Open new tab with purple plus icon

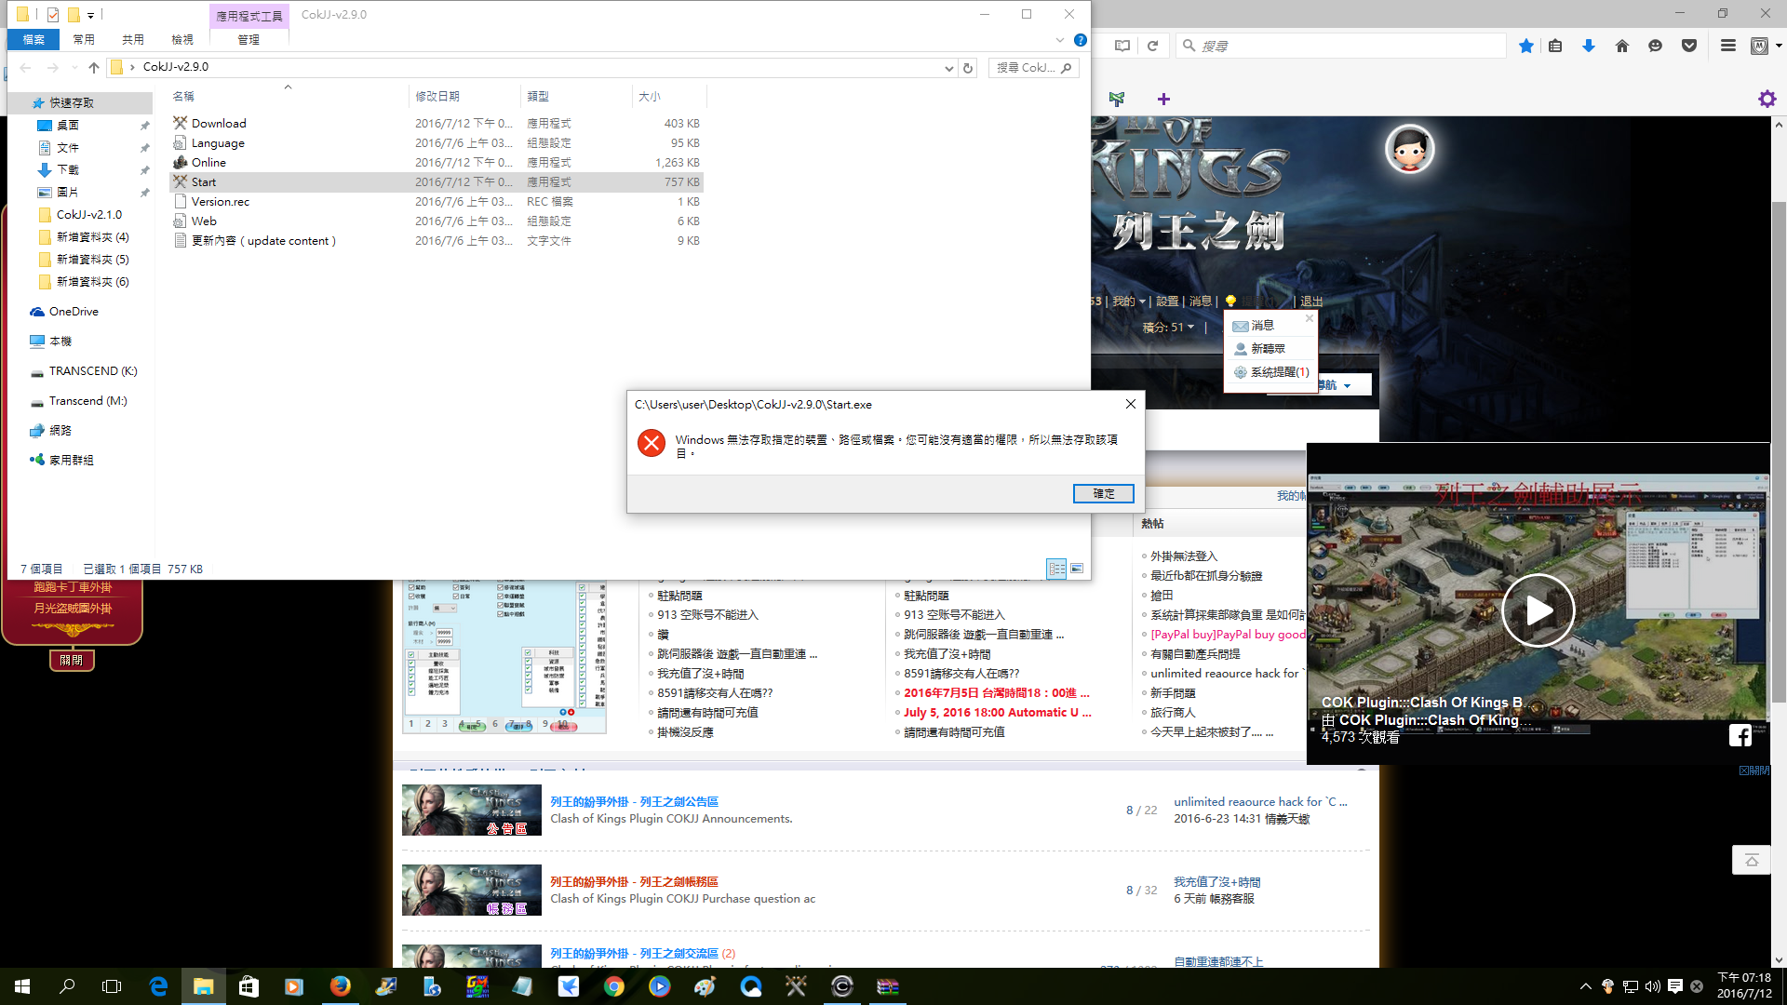tap(1163, 99)
